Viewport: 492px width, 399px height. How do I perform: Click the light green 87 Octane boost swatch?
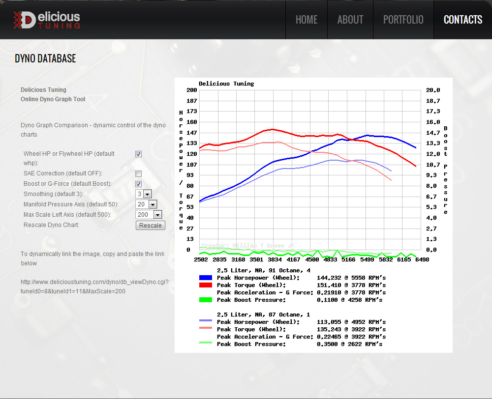[x=206, y=342]
